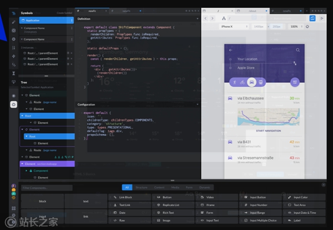Open the 100% zoom dropdown
The width and height of the screenshot is (333, 230).
pos(295,26)
